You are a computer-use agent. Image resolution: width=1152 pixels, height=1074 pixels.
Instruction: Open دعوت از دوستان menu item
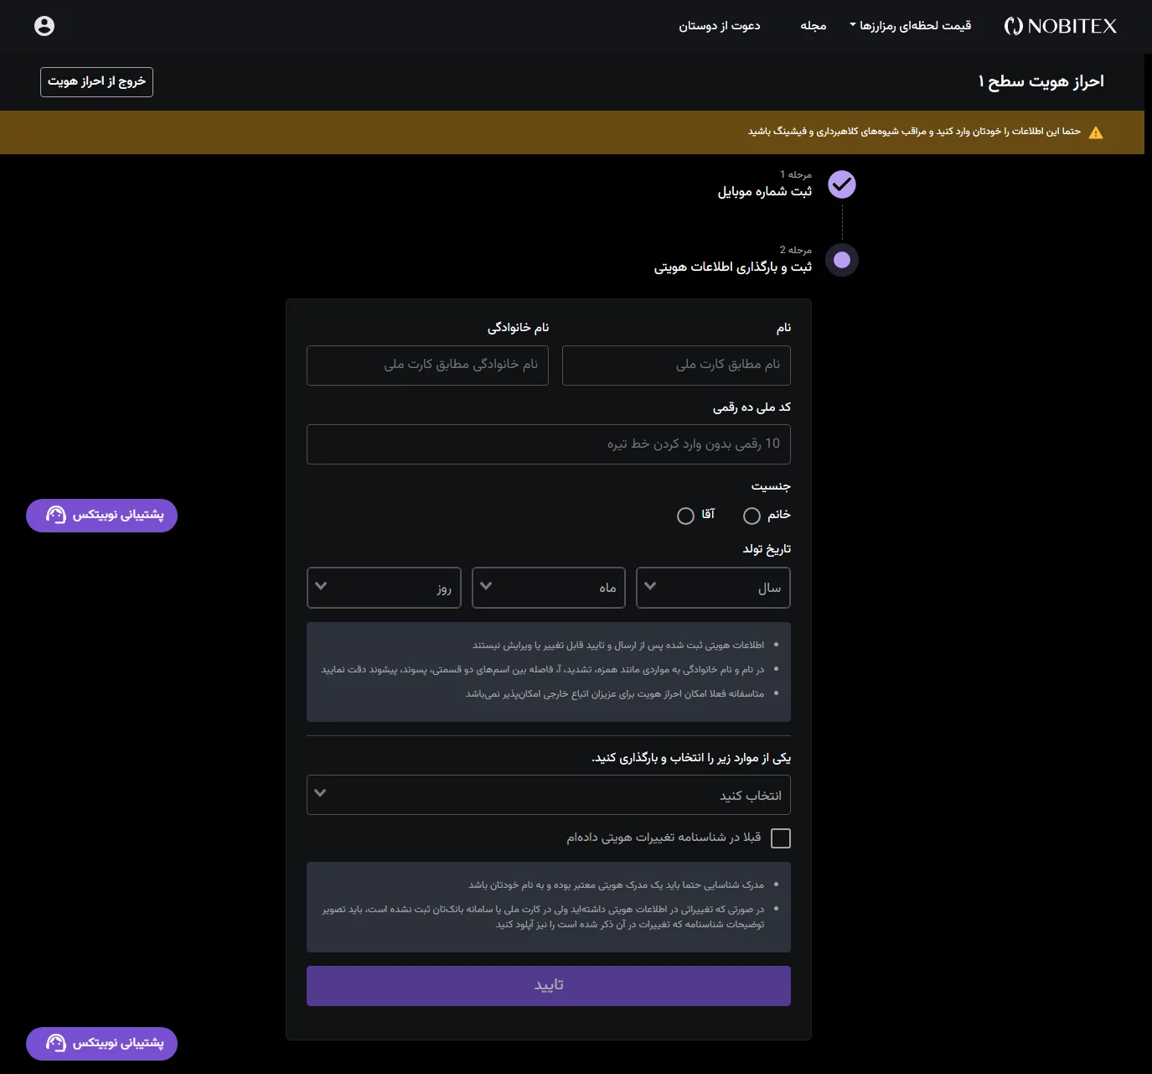pyautogui.click(x=720, y=26)
